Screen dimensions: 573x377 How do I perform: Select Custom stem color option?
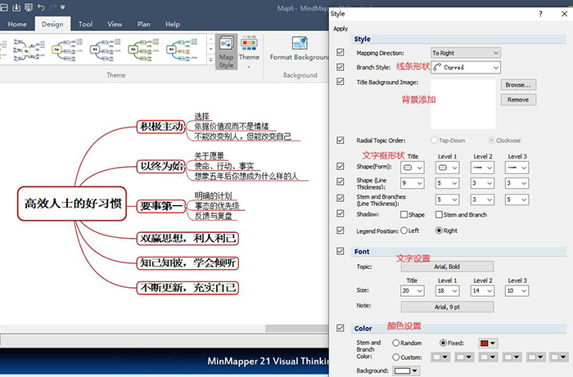[x=395, y=357]
